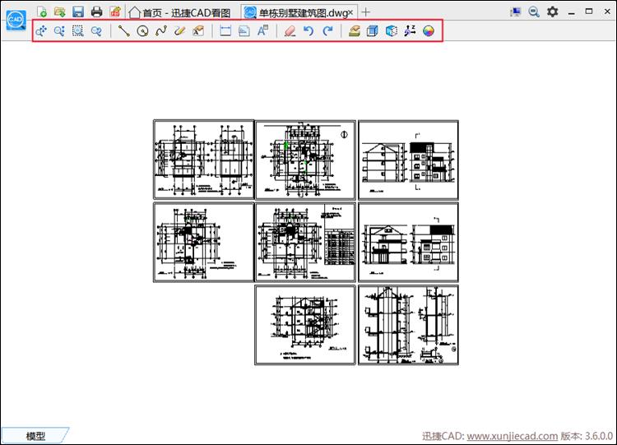Viewport: 617px width, 445px height.
Task: Click the text style A tool
Action: (262, 30)
